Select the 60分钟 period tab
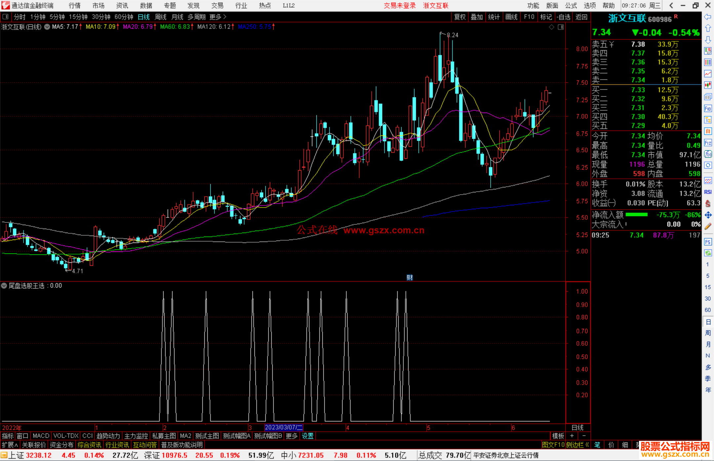The image size is (714, 461). 124,17
